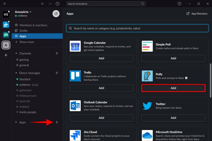This screenshot has width=212, height=141.
Task: Click the Jira Cloud app icon
Action: pyautogui.click(x=75, y=135)
